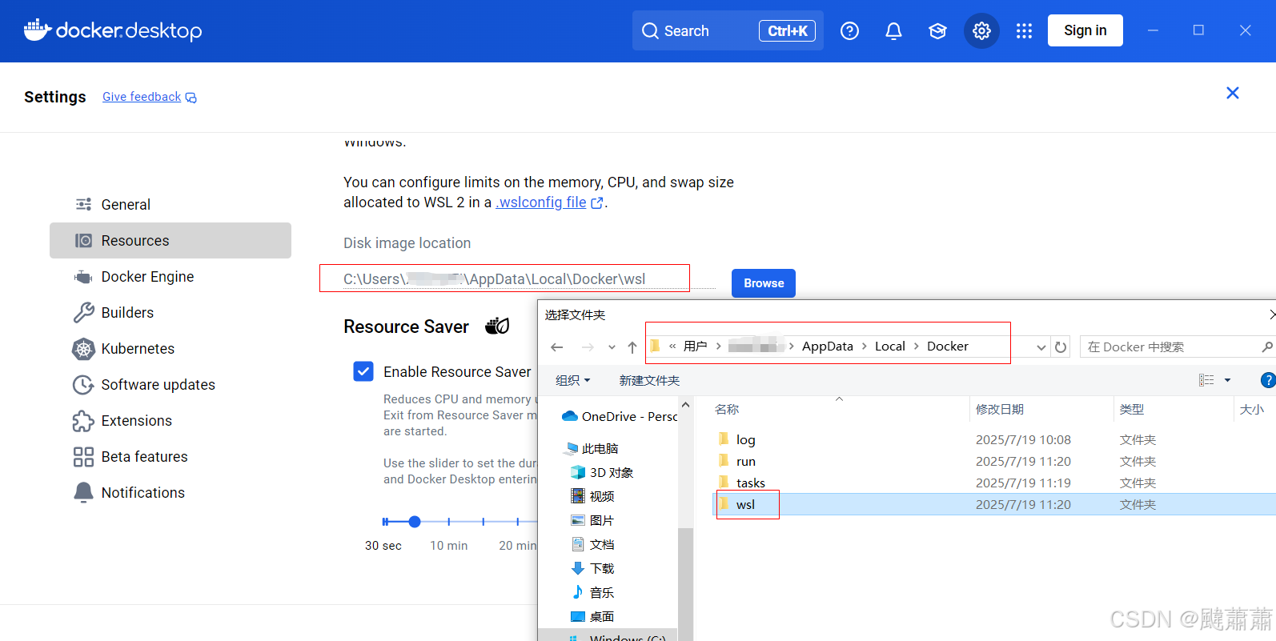Click the Resource Saver slider handle
Image resolution: width=1276 pixels, height=641 pixels.
coord(415,522)
